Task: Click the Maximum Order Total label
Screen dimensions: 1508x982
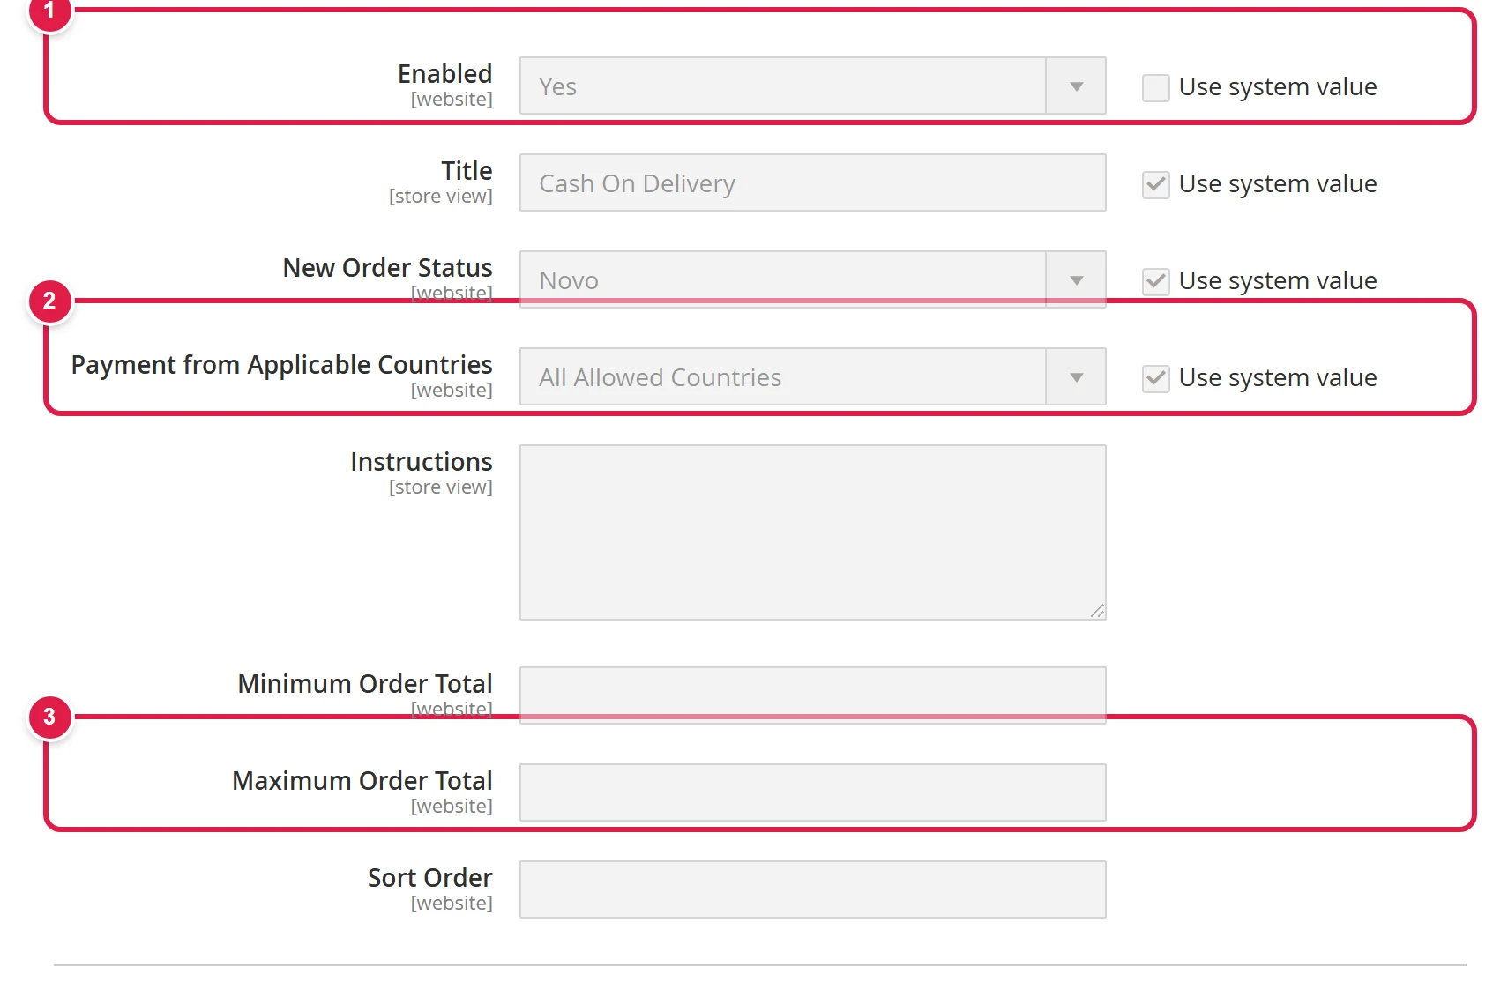Action: [x=362, y=781]
